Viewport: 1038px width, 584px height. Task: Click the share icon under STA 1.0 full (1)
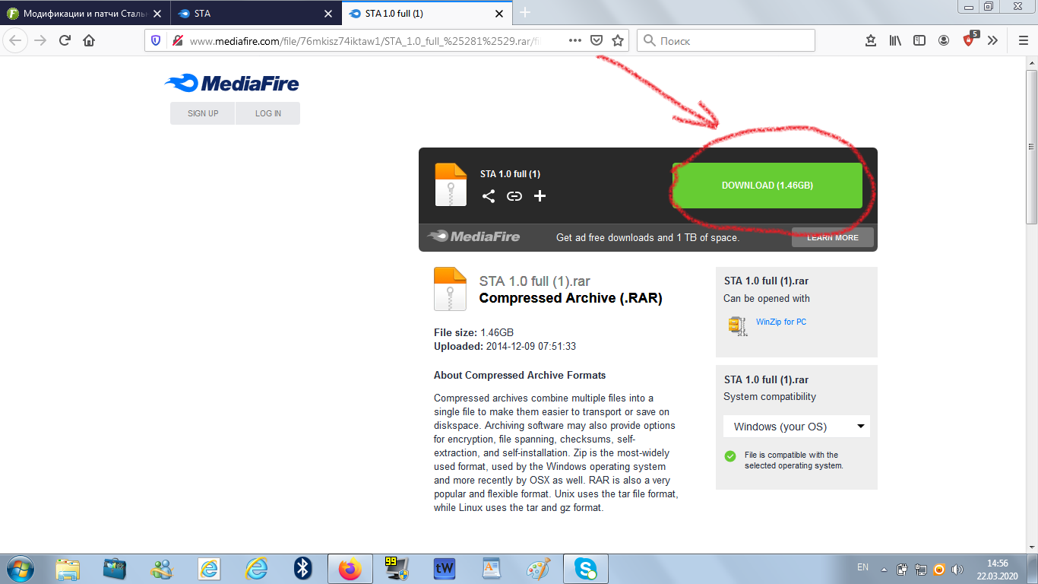tap(489, 196)
